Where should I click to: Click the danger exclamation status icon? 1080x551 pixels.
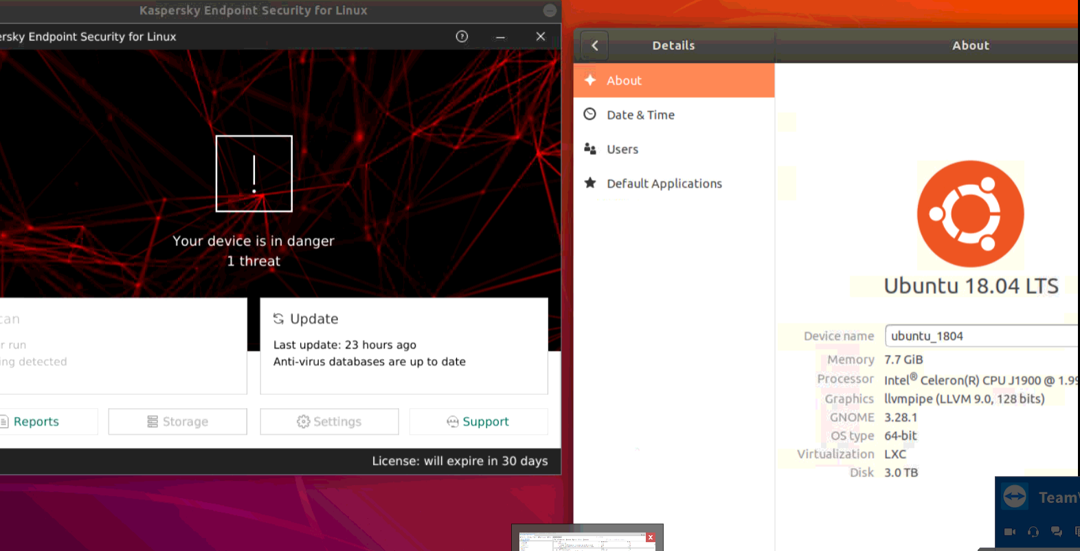click(x=254, y=174)
